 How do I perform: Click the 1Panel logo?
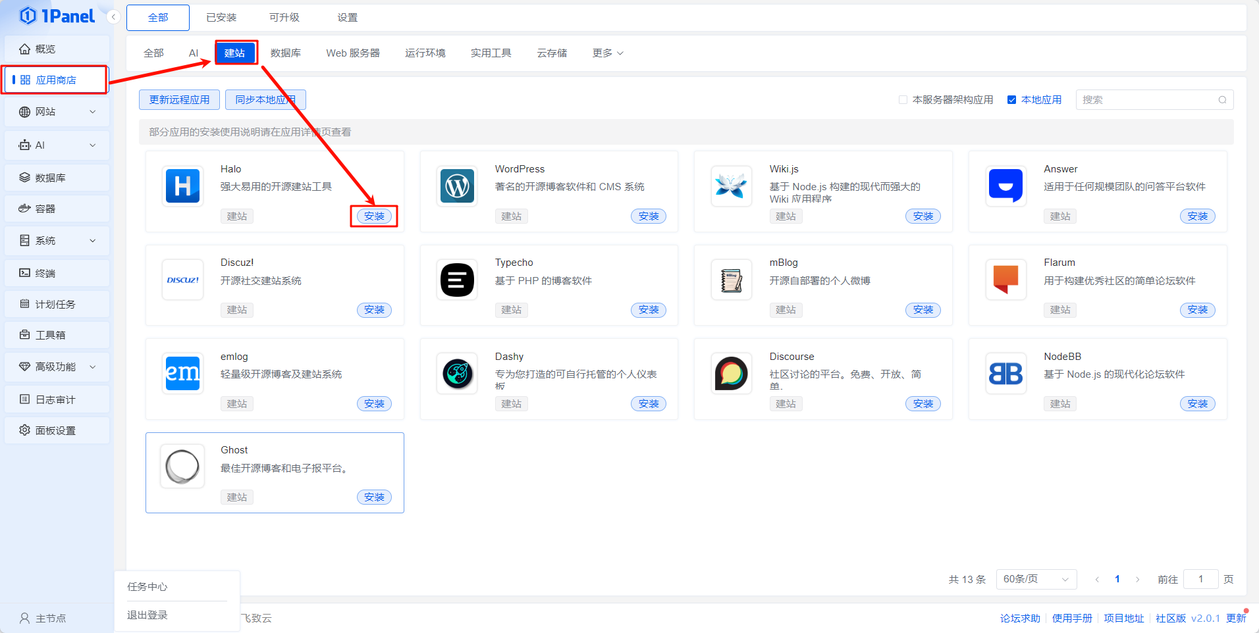tap(57, 16)
